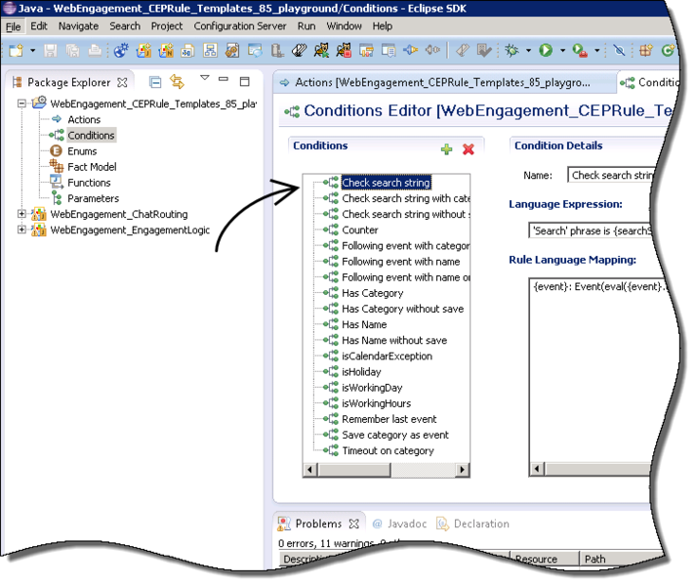Open the Help menu
Screen dimensions: 695x586
coord(382,26)
